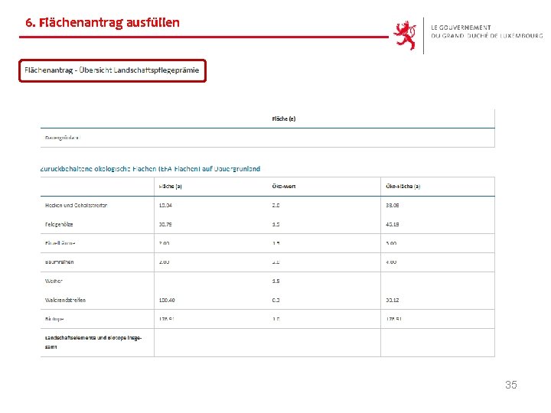
Task: Select the 'Le Gouvernement du Grand-Duché de Luxembourg' text
Action: [487, 31]
